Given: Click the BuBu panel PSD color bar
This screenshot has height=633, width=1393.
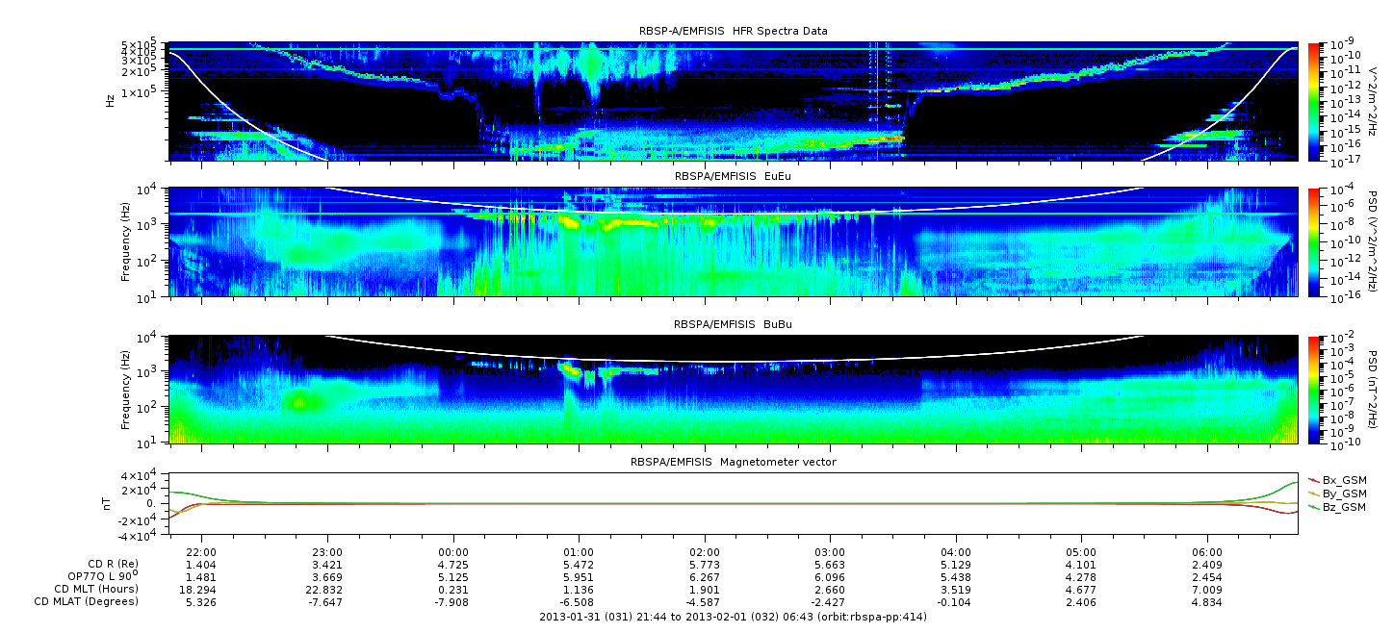Looking at the screenshot, I should [1313, 389].
